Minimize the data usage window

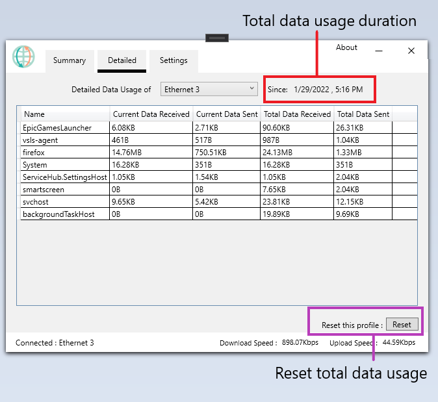tap(379, 51)
